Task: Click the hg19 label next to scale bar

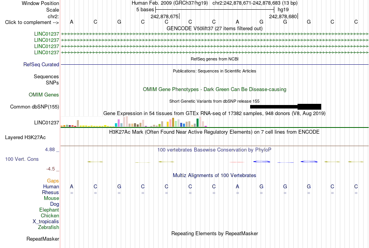Action: [x=283, y=10]
